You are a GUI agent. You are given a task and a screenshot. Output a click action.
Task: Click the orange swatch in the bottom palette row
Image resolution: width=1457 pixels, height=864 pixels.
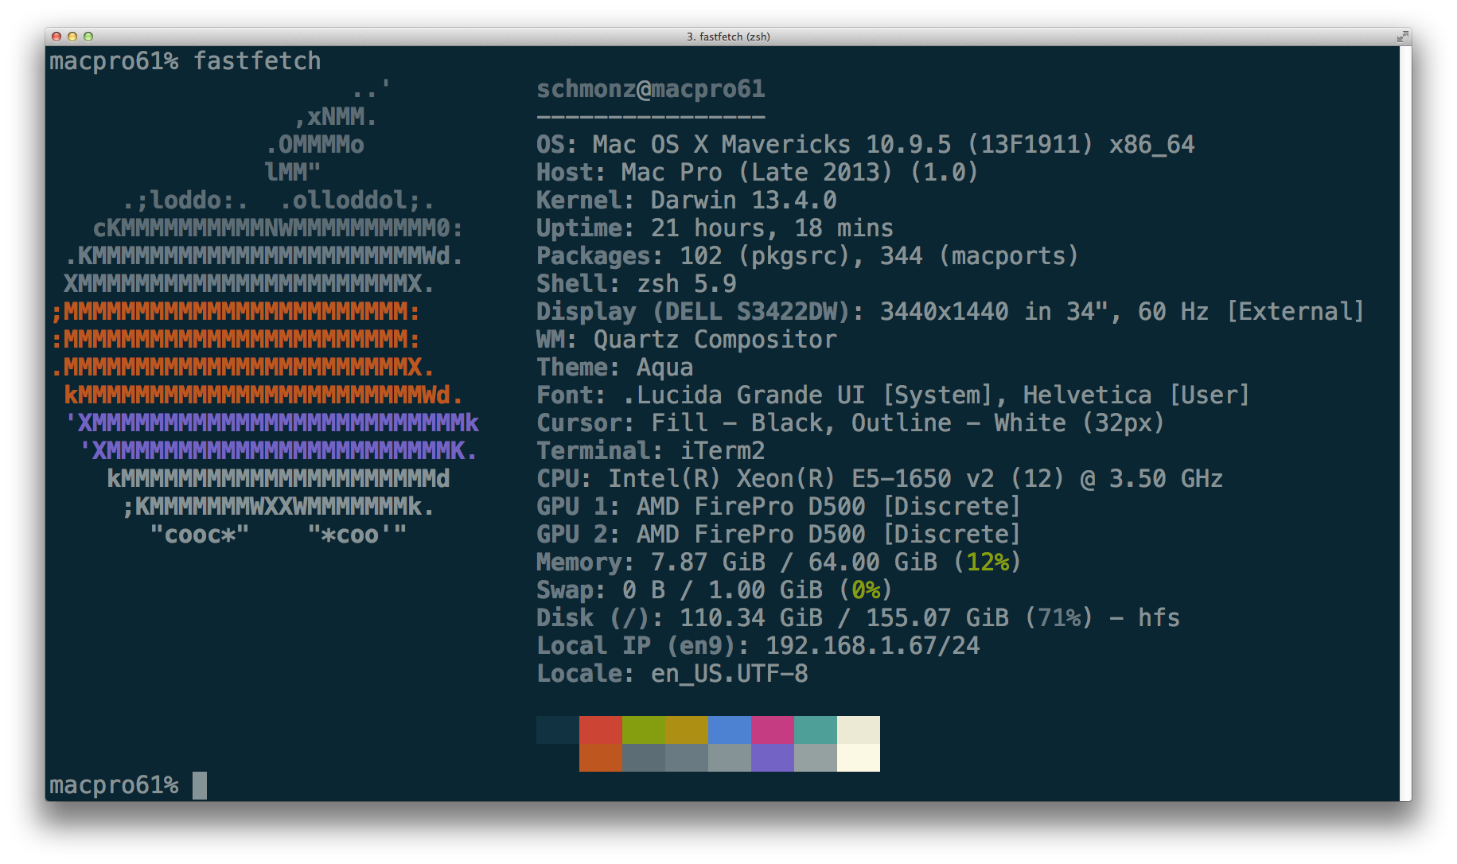point(600,757)
